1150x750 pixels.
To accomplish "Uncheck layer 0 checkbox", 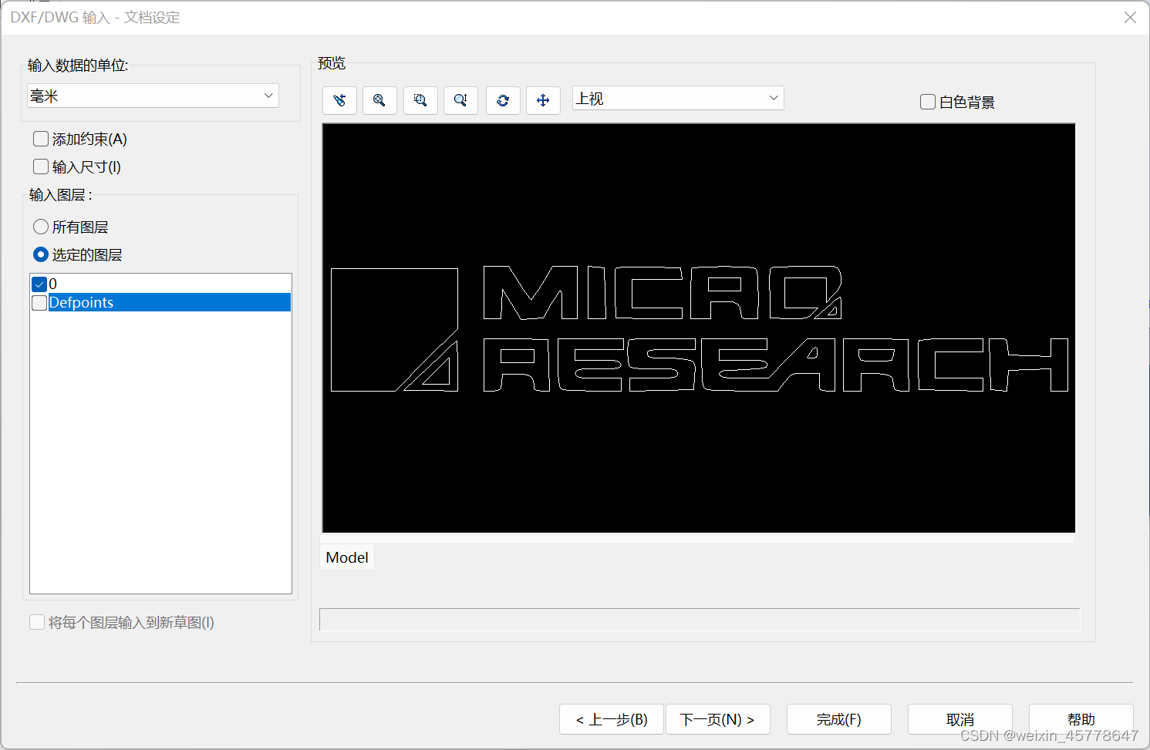I will pyautogui.click(x=39, y=284).
